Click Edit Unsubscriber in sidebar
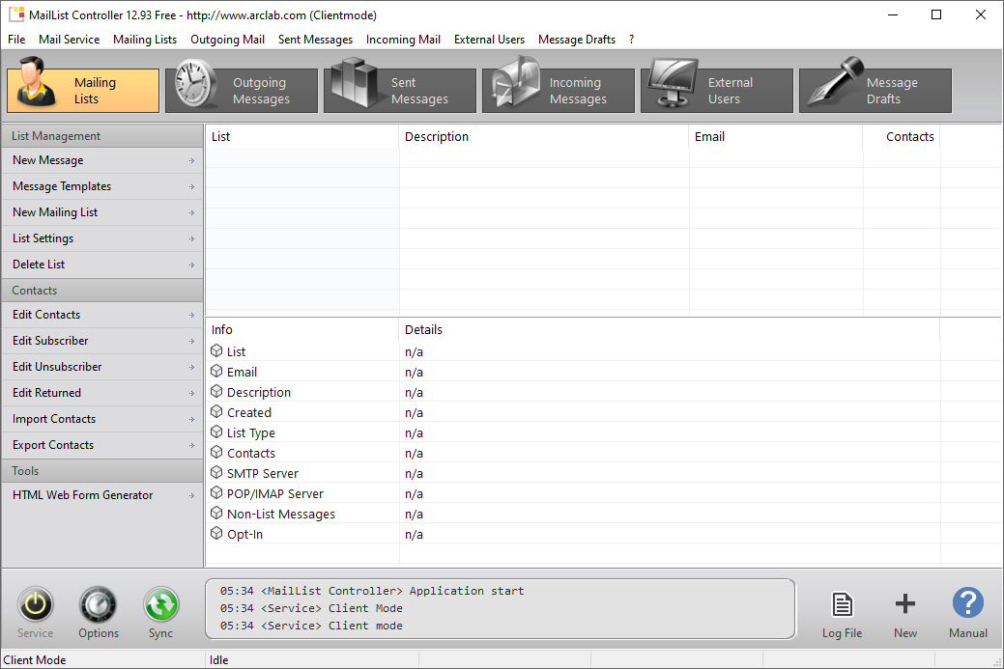The height and width of the screenshot is (669, 1004). click(102, 367)
